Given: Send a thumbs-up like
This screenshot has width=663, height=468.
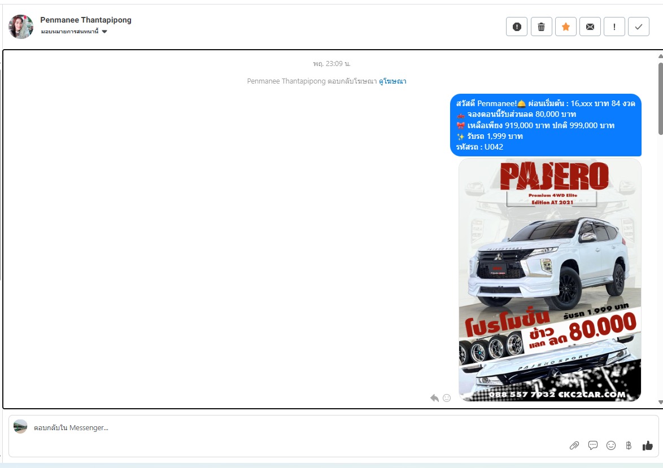Looking at the screenshot, I should point(647,445).
